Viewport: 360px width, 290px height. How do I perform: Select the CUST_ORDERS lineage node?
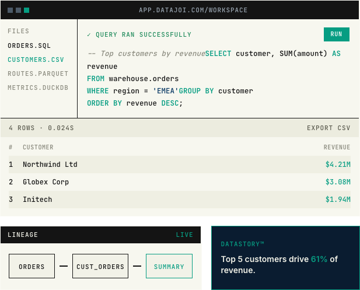coord(100,266)
